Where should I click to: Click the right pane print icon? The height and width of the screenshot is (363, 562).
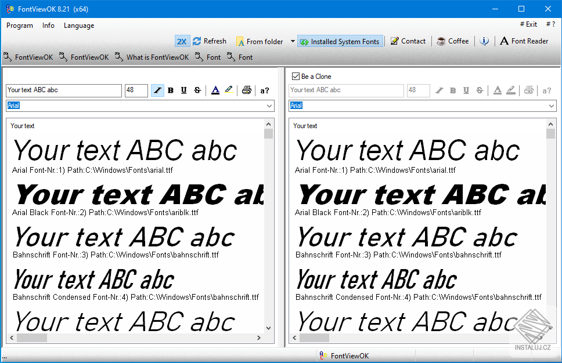click(529, 90)
